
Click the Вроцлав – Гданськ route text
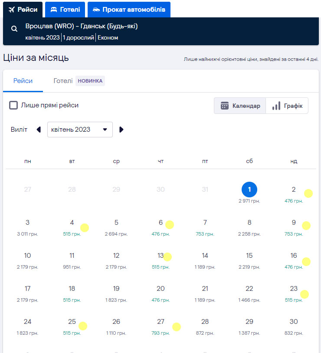(x=81, y=26)
